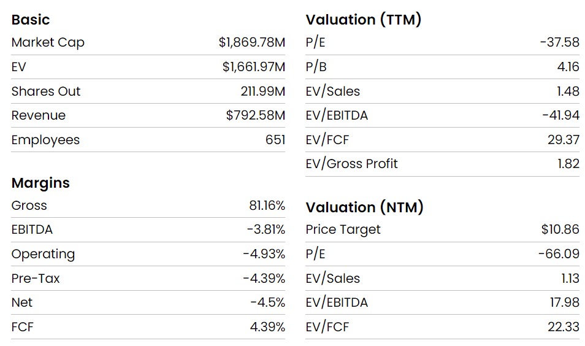
Task: Select the Margins section heading
Action: point(40,183)
